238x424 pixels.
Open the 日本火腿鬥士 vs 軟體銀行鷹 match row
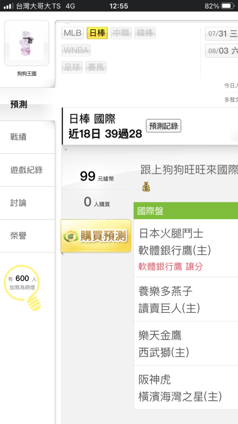pyautogui.click(x=186, y=248)
